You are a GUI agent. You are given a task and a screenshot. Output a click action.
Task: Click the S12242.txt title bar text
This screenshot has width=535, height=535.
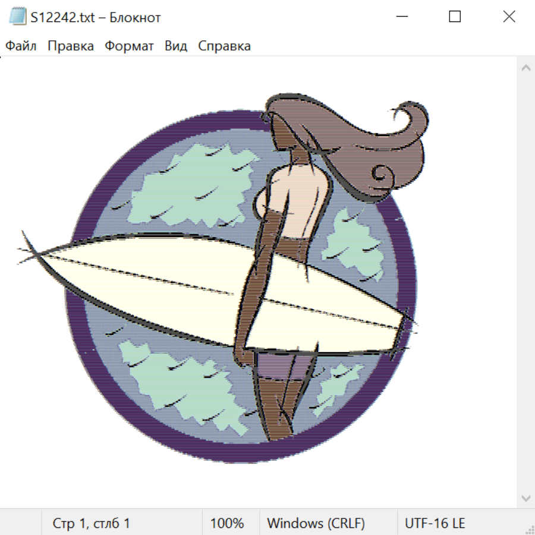tap(95, 17)
